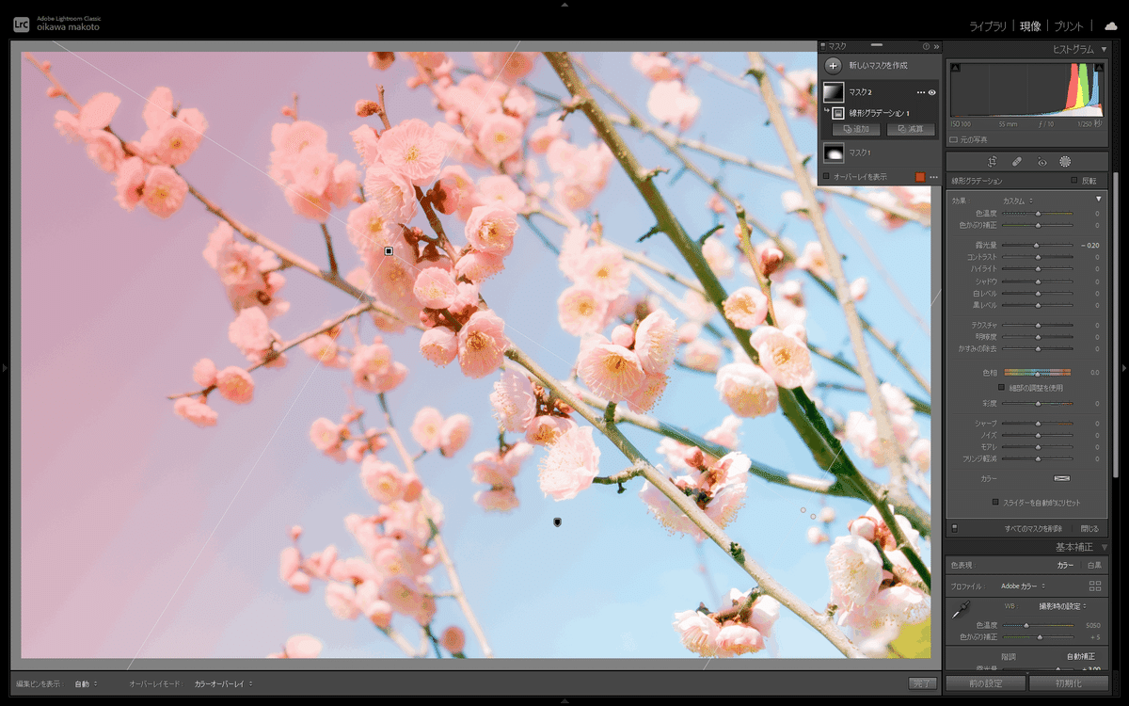The width and height of the screenshot is (1129, 706).
Task: Enable 細部の調整を使用 checkbox
Action: [x=1002, y=387]
